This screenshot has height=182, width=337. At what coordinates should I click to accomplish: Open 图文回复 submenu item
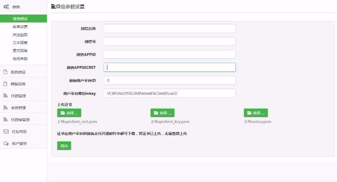click(x=20, y=50)
